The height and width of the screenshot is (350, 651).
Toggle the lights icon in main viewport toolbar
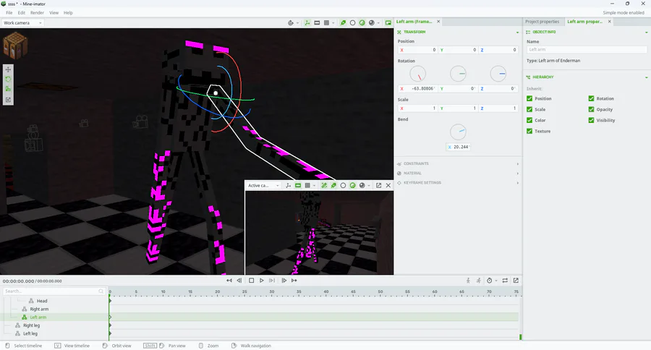343,23
